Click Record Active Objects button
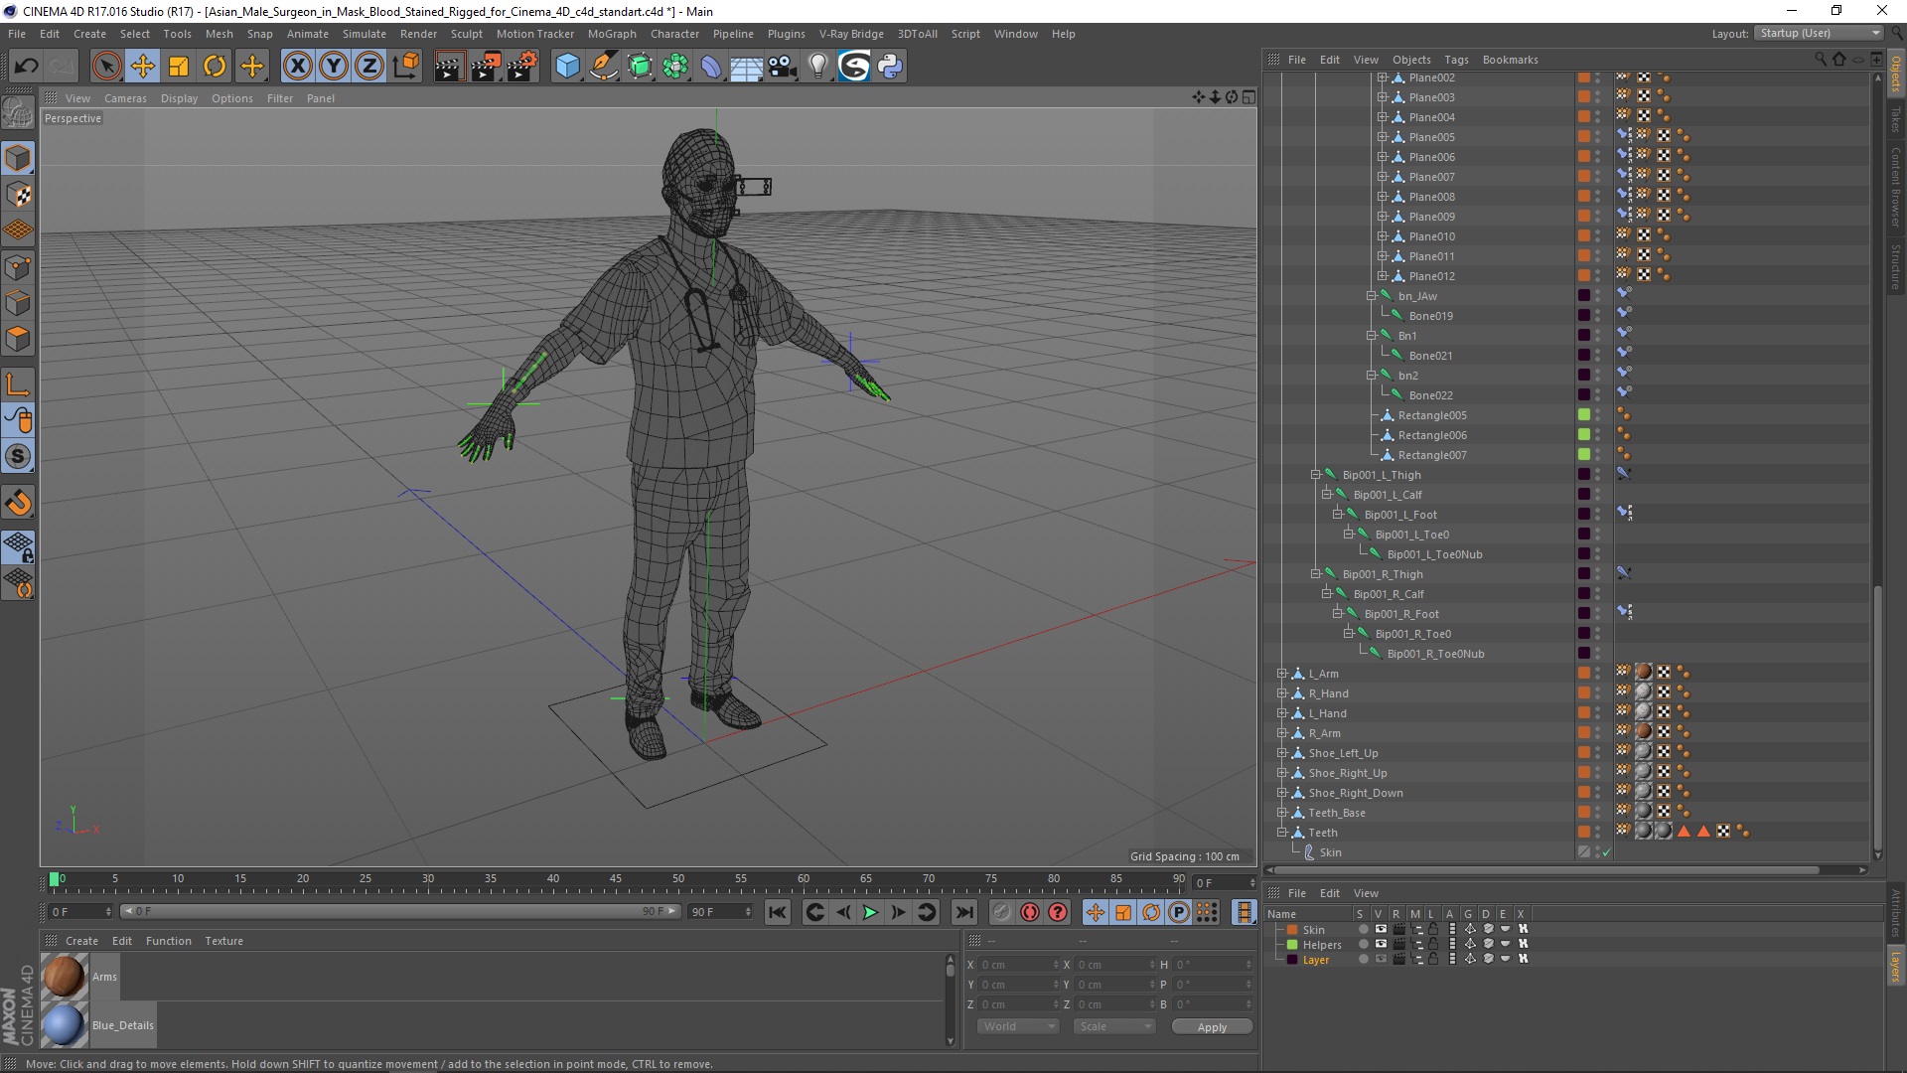This screenshot has height=1073, width=1907. click(1002, 912)
